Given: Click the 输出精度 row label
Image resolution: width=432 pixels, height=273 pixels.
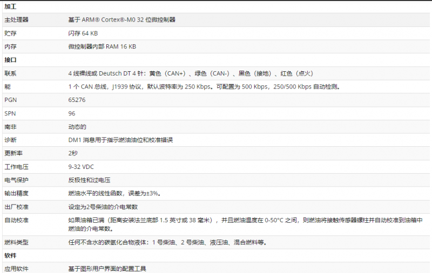Looking at the screenshot, I should coord(16,193).
